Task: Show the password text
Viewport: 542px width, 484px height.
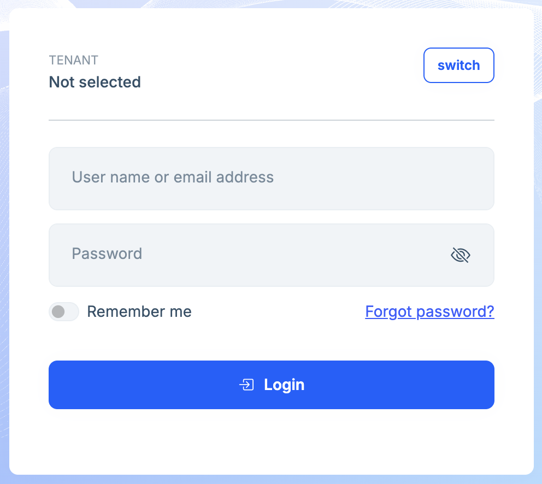Action: (x=461, y=255)
